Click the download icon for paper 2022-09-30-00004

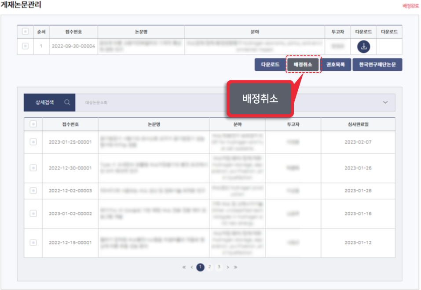(363, 46)
